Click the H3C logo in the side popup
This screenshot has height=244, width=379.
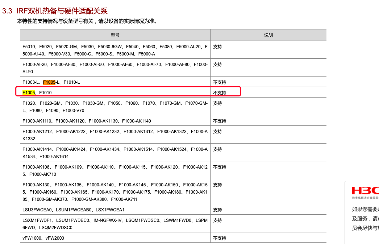(x=366, y=191)
